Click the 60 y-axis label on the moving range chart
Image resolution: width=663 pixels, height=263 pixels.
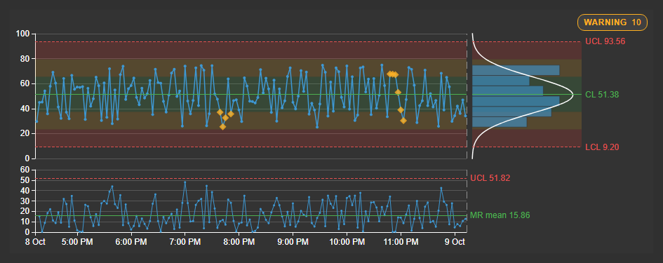point(26,170)
